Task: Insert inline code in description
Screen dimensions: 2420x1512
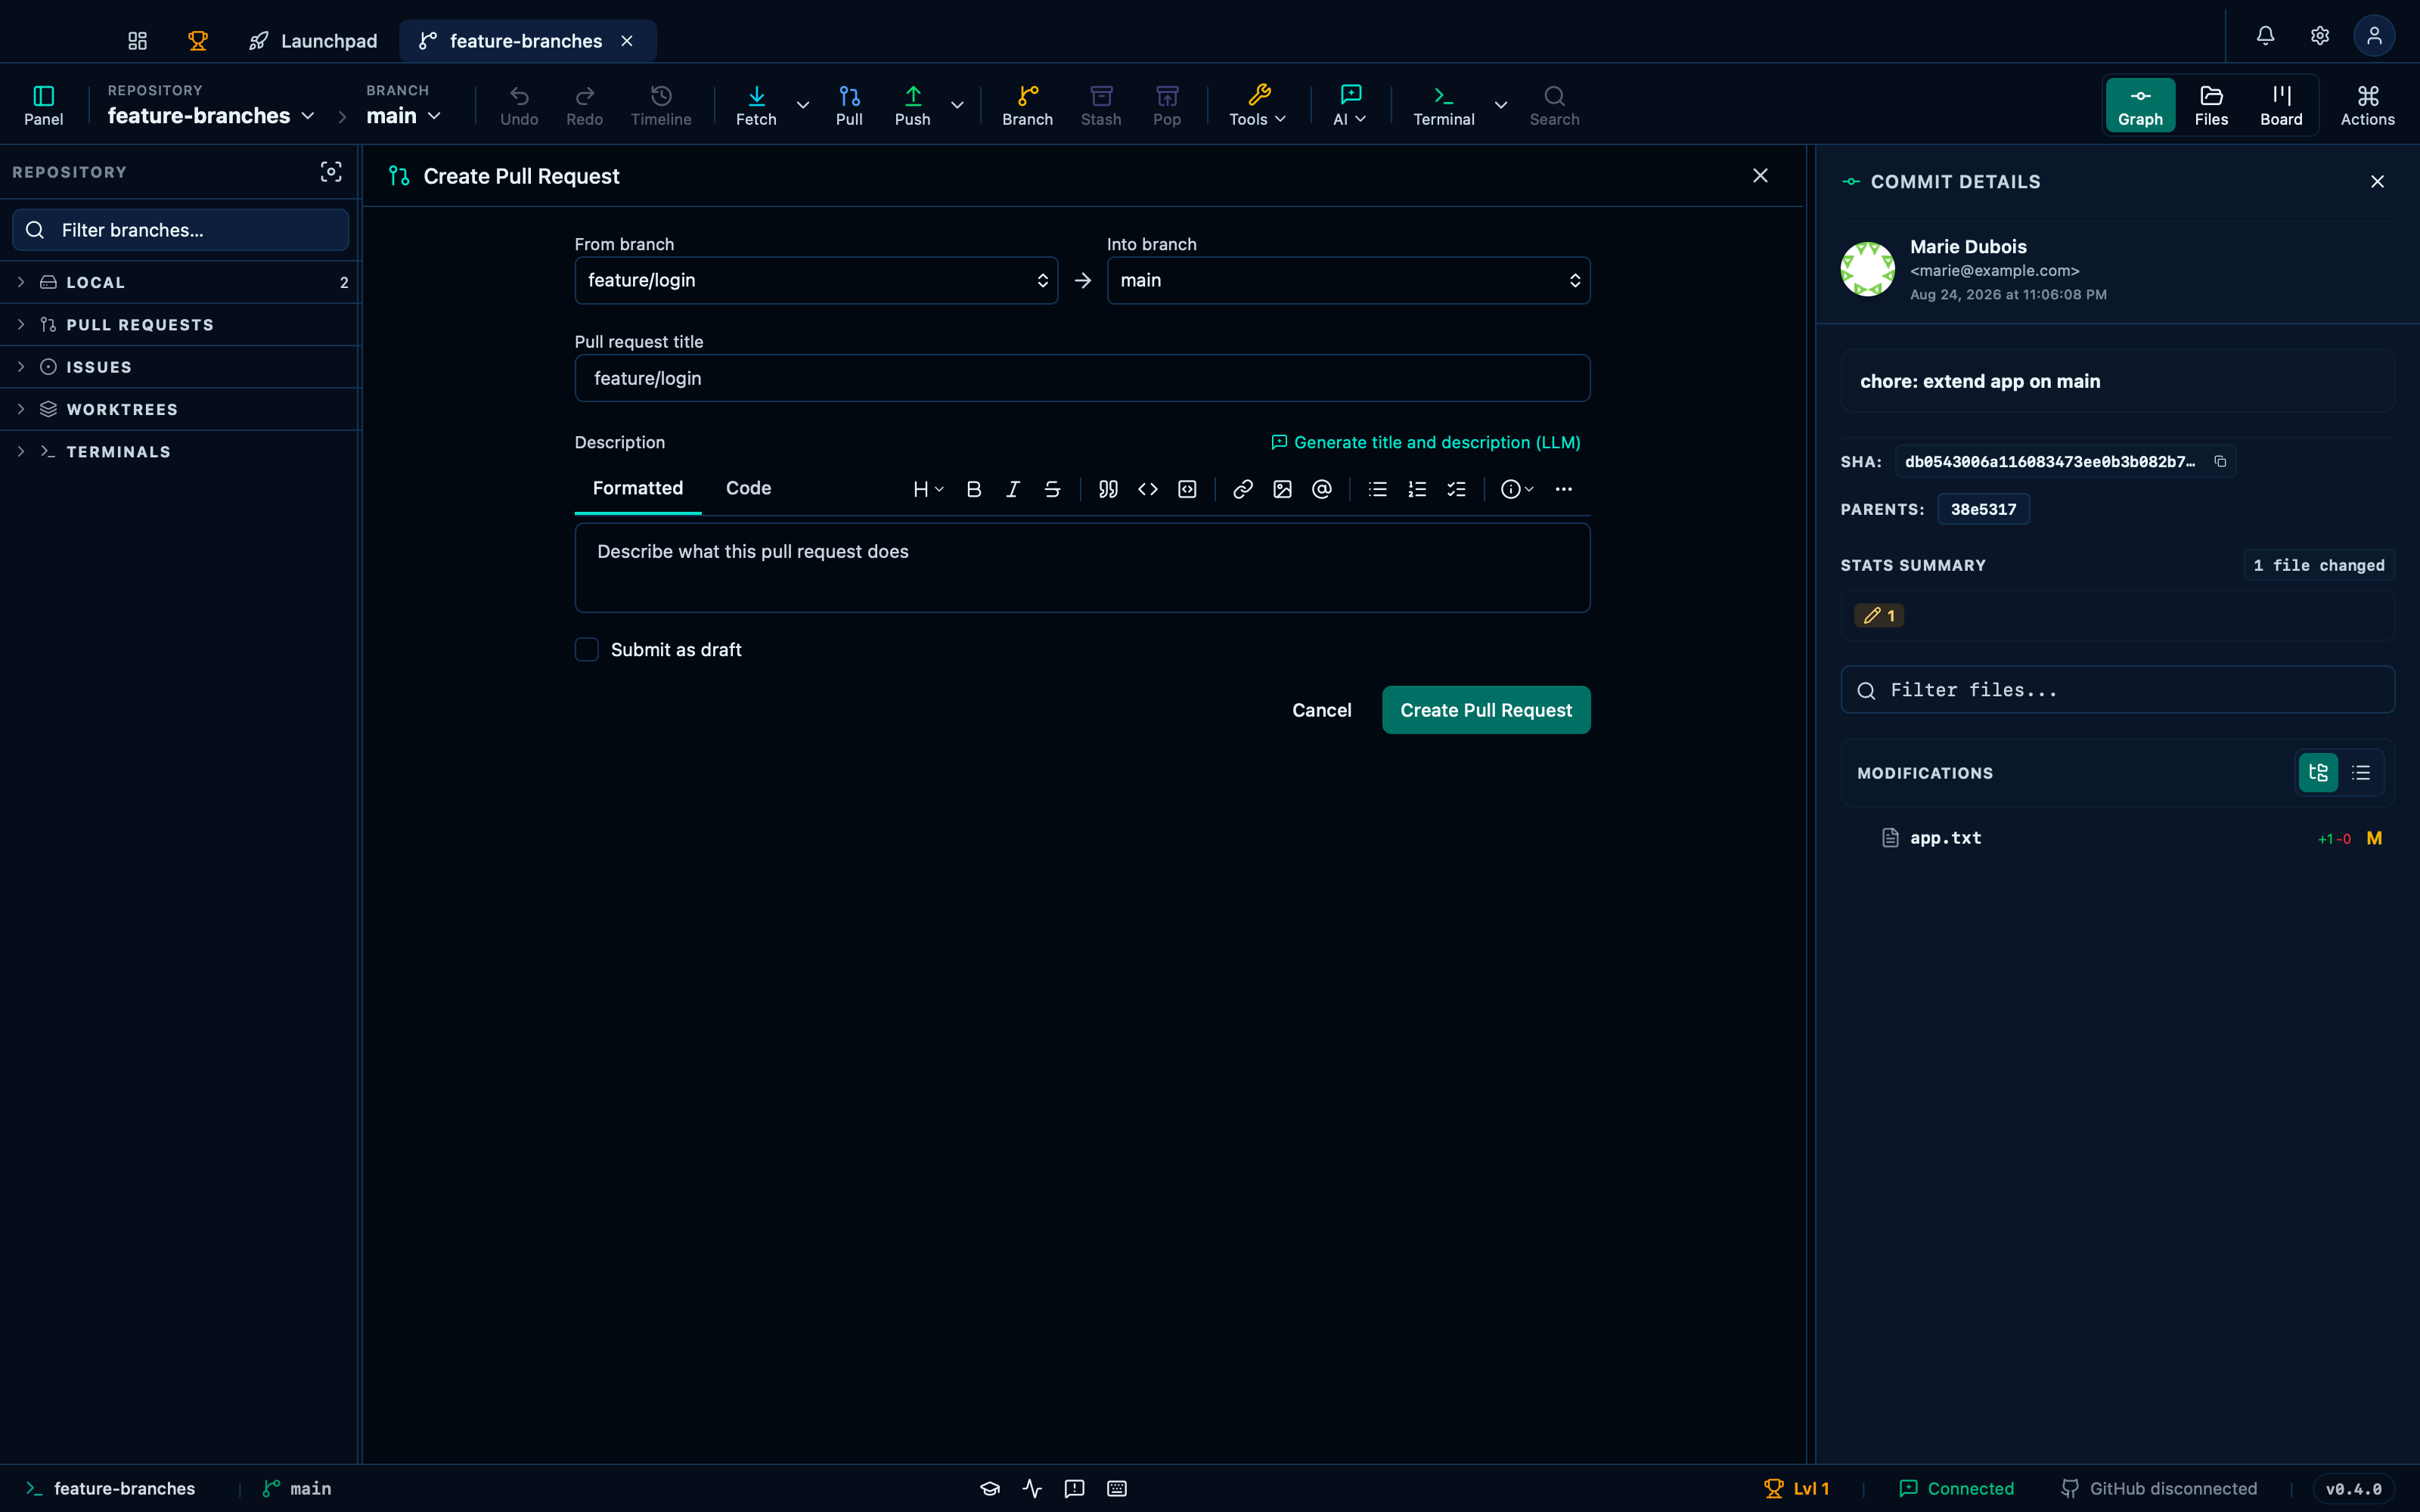Action: click(x=1148, y=489)
